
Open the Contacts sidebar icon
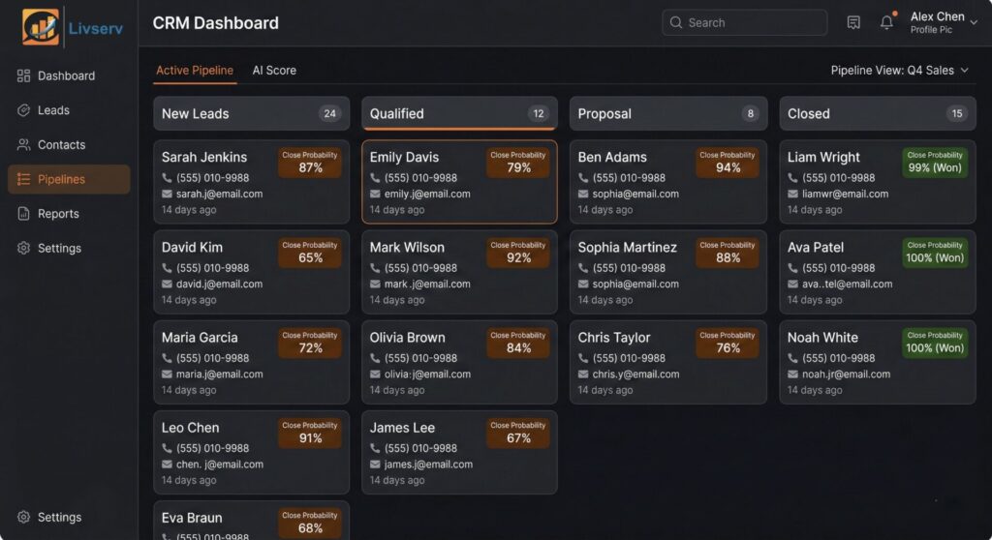24,145
